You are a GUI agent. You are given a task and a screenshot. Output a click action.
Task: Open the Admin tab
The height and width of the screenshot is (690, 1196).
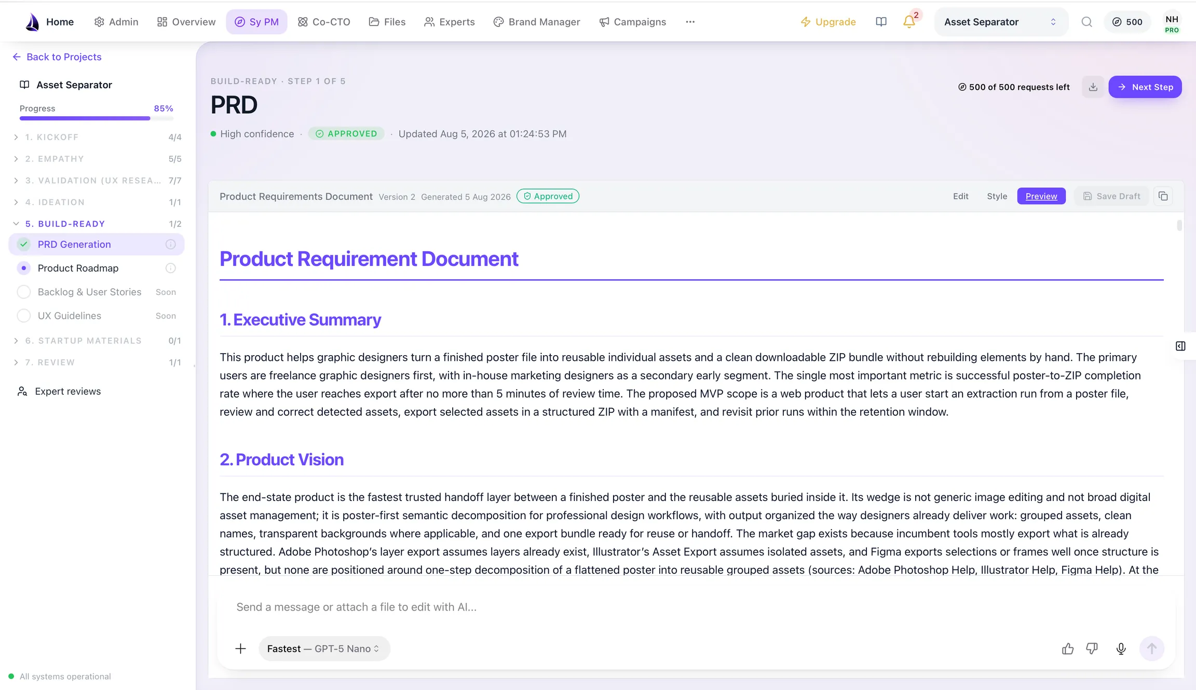(116, 22)
